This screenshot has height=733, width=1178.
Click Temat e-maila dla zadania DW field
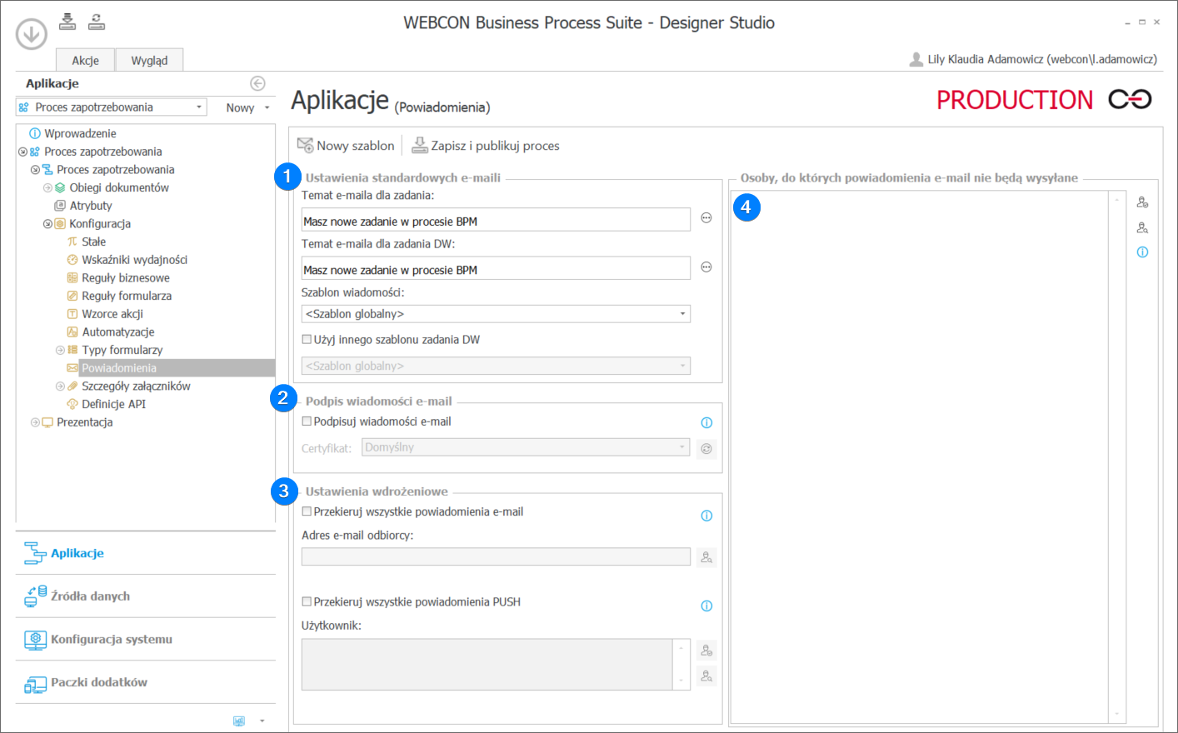(496, 268)
